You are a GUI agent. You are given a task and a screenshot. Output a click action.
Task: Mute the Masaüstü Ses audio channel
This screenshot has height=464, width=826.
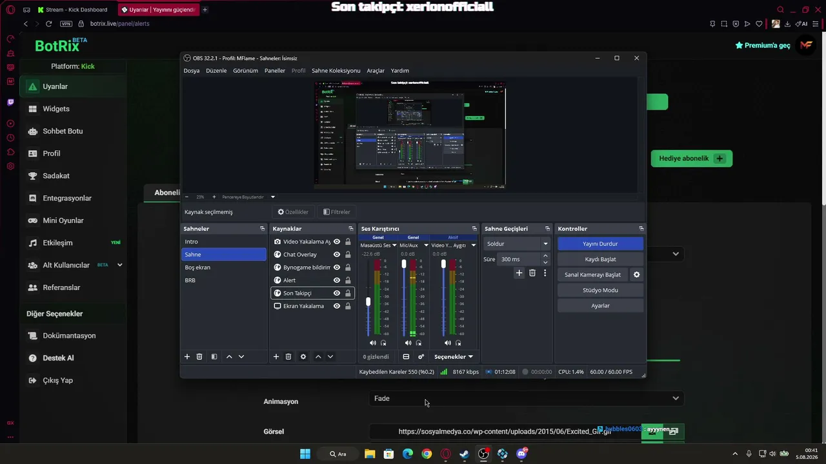tap(373, 343)
